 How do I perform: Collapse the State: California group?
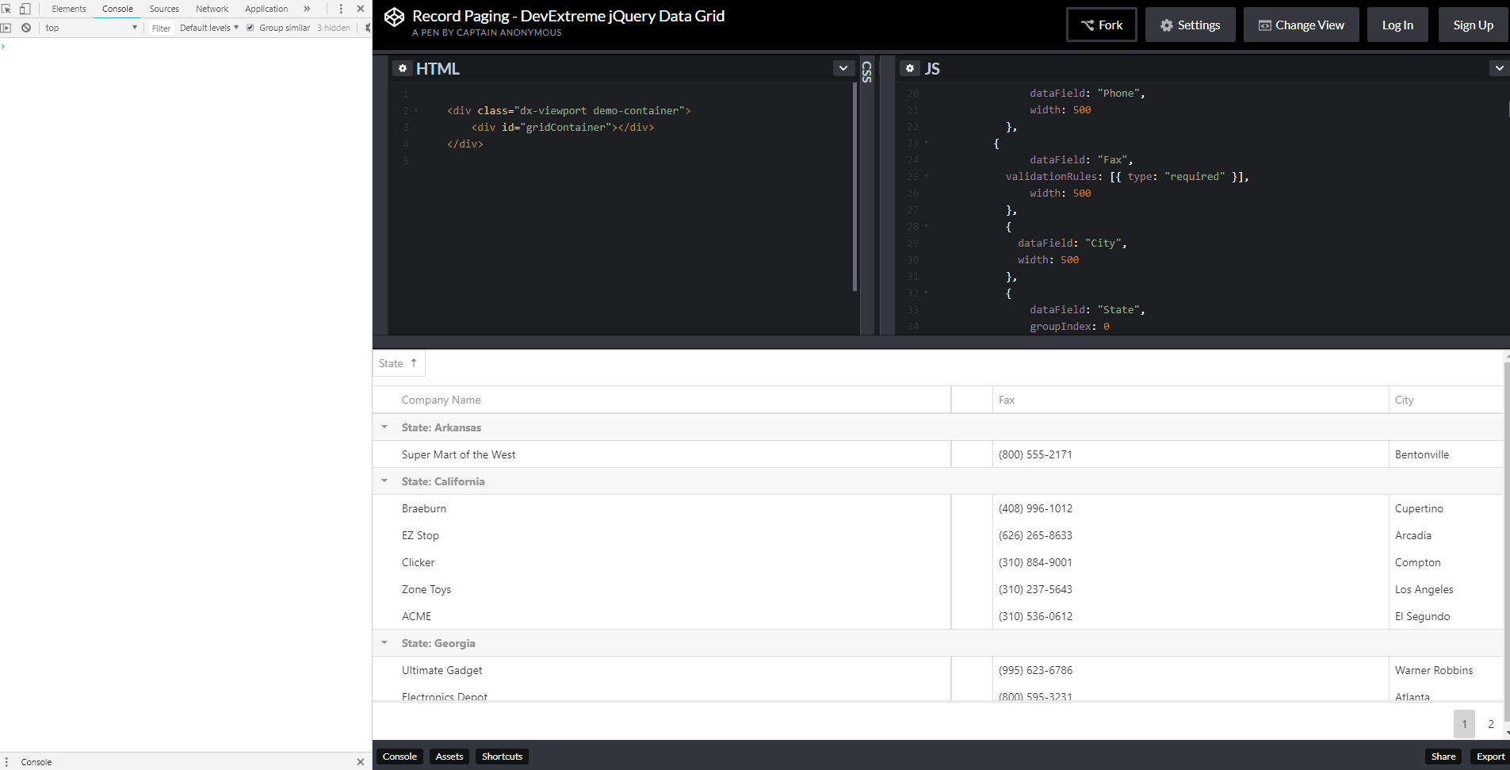[384, 481]
